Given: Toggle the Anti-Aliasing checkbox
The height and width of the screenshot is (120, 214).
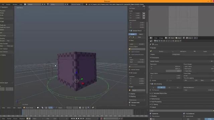Looking at the screenshot, I should 152,84.
